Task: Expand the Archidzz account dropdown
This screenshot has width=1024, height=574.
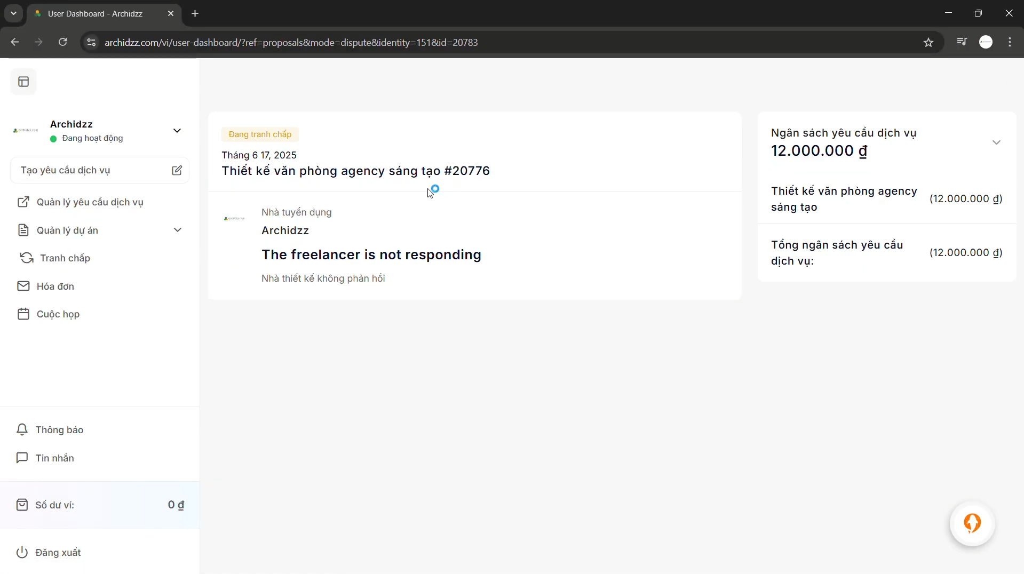Action: (x=177, y=131)
